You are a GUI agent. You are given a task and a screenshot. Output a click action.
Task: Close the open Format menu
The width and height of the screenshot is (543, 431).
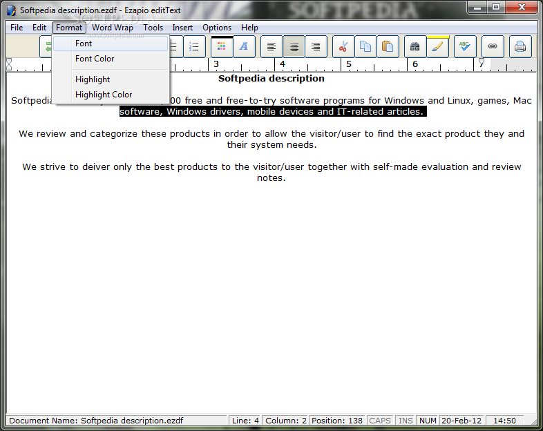point(69,28)
